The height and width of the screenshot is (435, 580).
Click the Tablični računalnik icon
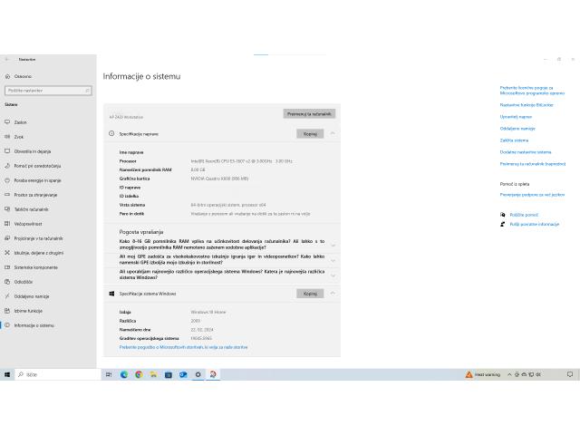point(7,209)
